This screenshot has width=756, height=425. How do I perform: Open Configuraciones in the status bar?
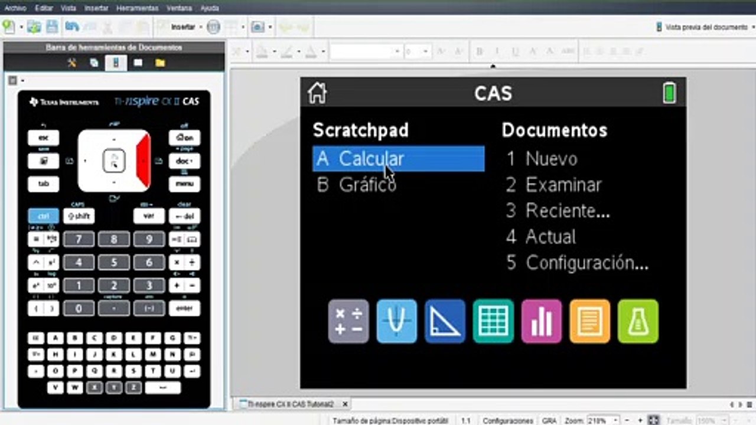pos(508,421)
